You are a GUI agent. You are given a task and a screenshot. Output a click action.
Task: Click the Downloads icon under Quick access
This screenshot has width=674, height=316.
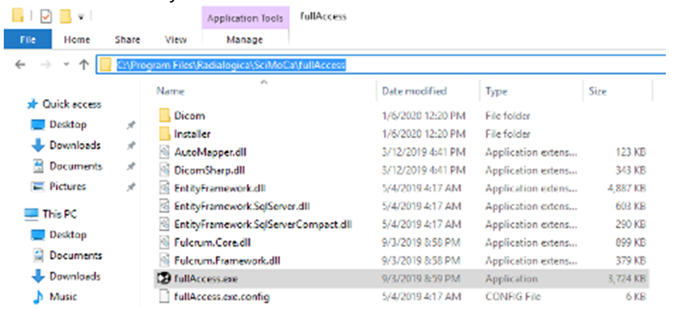(x=38, y=145)
